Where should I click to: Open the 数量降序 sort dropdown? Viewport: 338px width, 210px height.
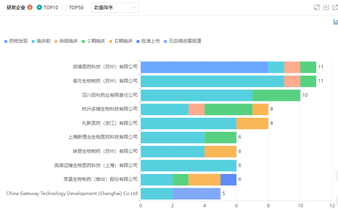coord(115,8)
